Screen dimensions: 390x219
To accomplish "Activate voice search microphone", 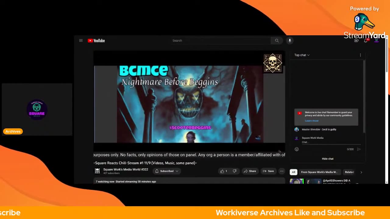I will coord(290,40).
